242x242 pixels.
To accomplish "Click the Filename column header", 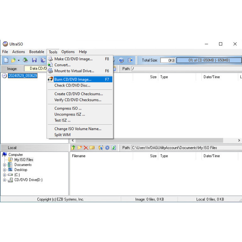I will coord(79,156).
